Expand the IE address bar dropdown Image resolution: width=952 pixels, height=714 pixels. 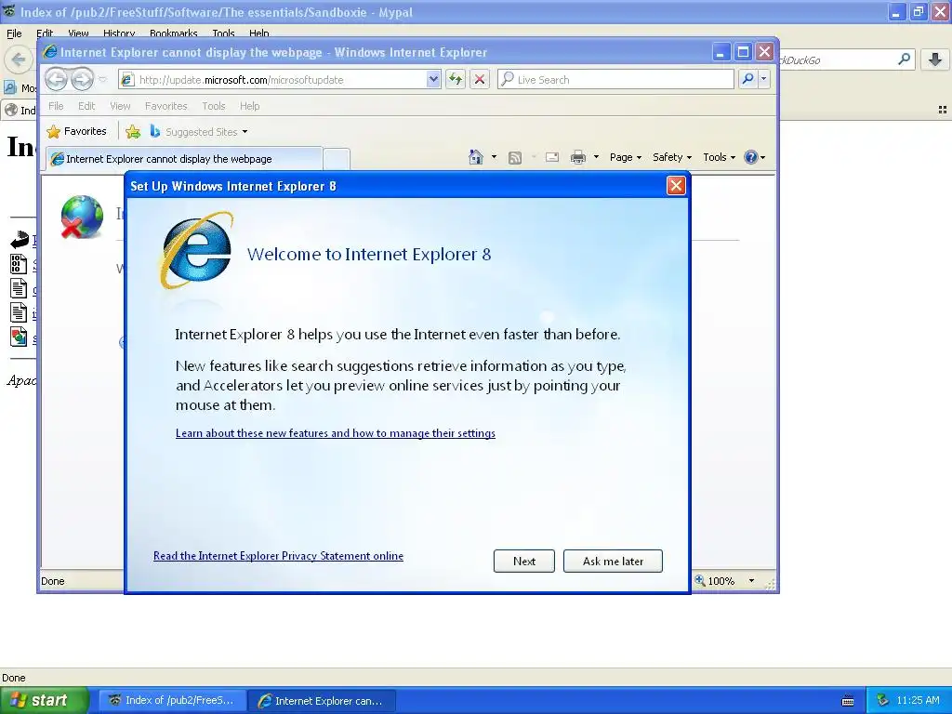coord(433,80)
